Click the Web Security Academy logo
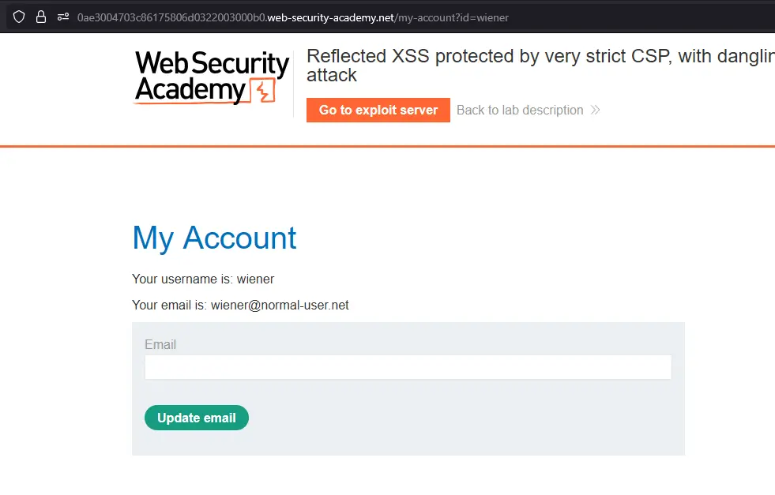Image resolution: width=775 pixels, height=495 pixels. pos(211,77)
